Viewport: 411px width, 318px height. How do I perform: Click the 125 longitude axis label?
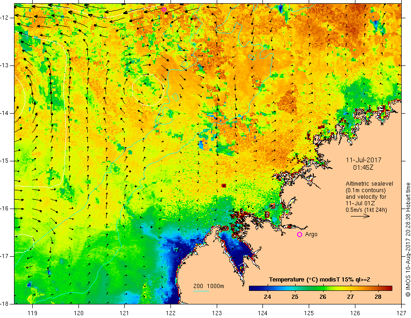(x=309, y=313)
